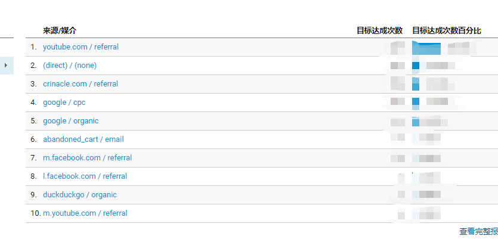Open crinacle.com / referral source link
This screenshot has width=498, height=242.
point(81,84)
